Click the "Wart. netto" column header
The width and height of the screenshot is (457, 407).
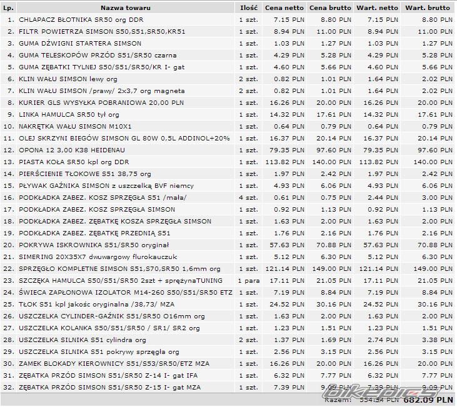[377, 8]
